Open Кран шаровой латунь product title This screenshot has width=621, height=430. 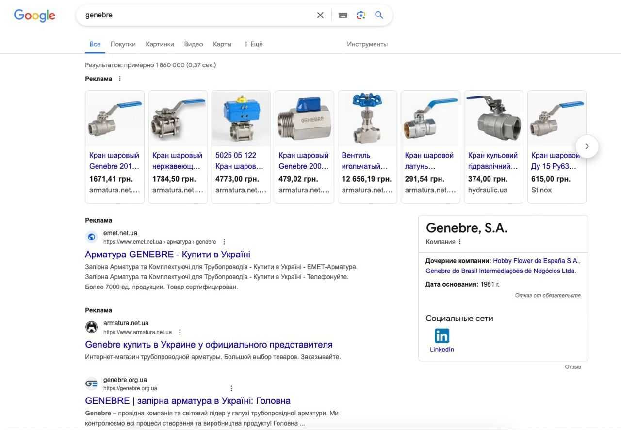coord(429,161)
